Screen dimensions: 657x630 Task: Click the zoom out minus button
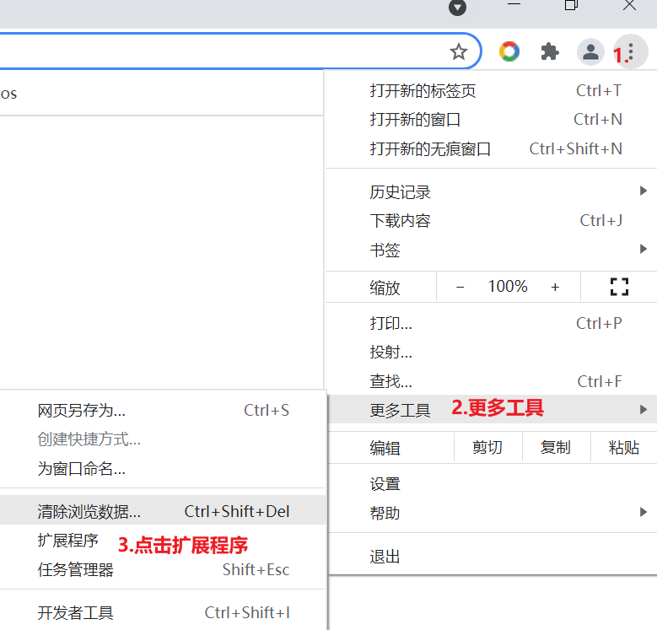460,287
